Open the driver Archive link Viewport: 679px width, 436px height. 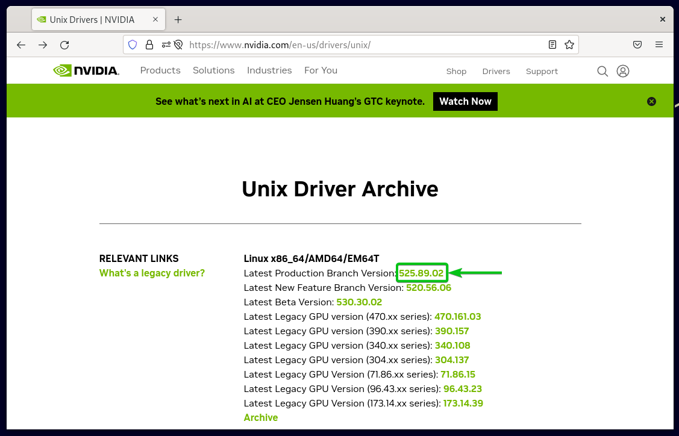[260, 417]
